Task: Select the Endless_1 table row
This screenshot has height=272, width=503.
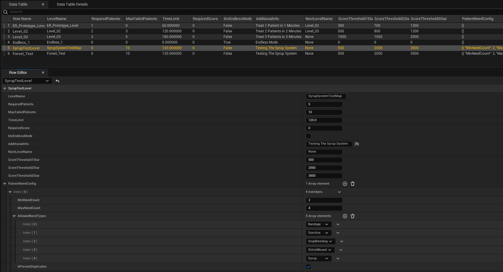Action: (x=252, y=42)
